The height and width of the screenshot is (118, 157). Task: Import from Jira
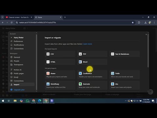click(125, 86)
